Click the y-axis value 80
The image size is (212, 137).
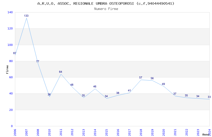tap(11, 61)
